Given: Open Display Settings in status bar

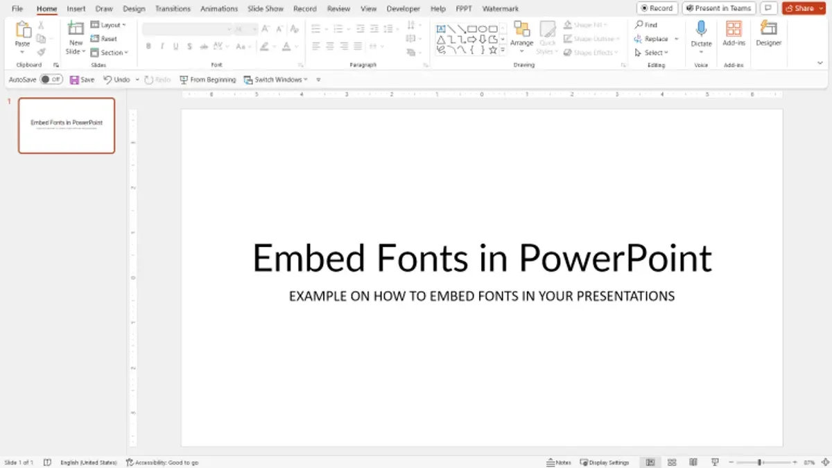Looking at the screenshot, I should click(x=605, y=462).
